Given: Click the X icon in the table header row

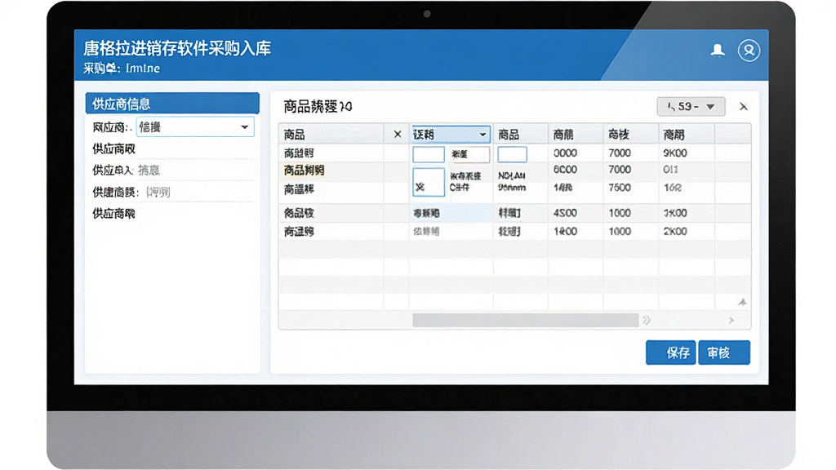Looking at the screenshot, I should 398,135.
